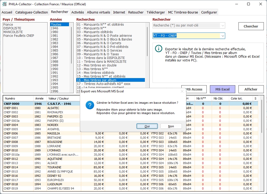
Task: Click the Afficher button
Action: (251, 89)
